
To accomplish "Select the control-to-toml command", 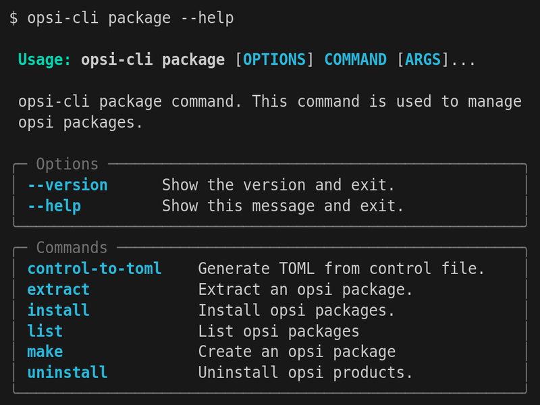I will [94, 269].
